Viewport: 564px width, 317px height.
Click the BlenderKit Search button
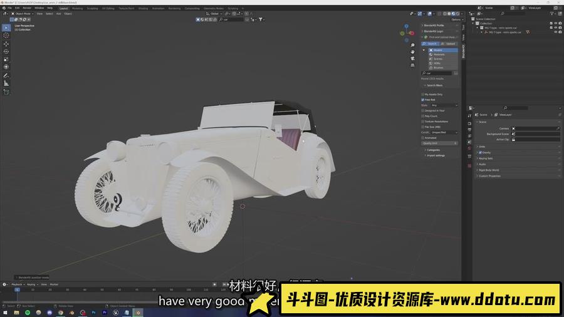tap(429, 43)
